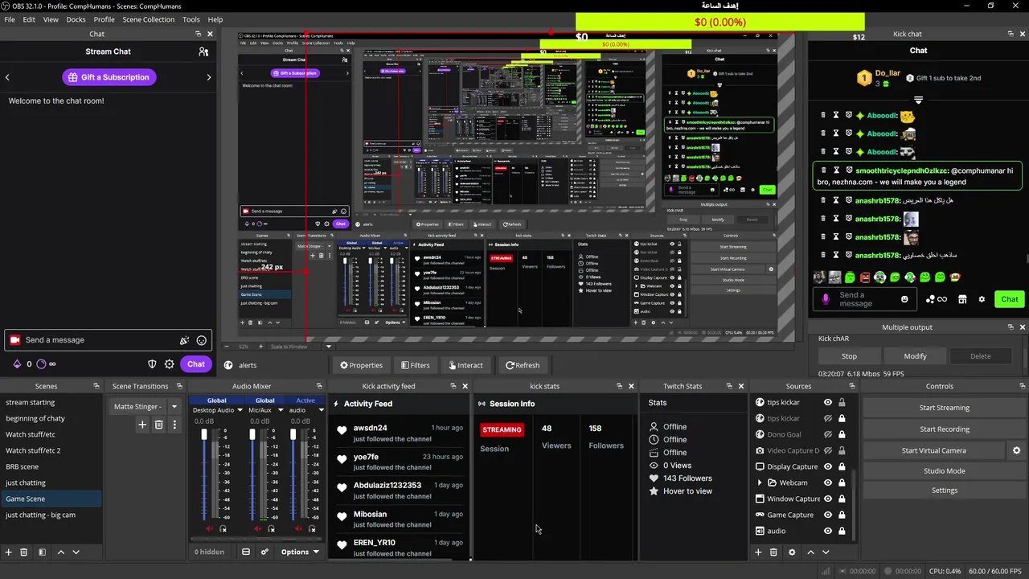This screenshot has width=1029, height=579.
Task: Click Gift a Subscription button
Action: (x=109, y=77)
